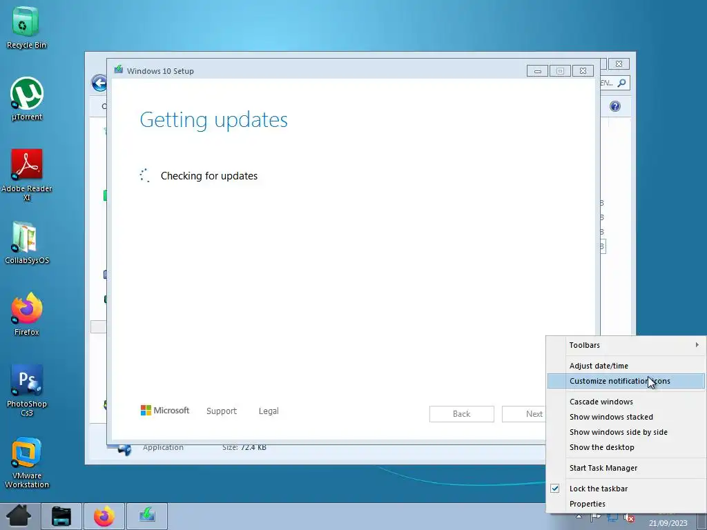Select the µTorrent desktop icon
Image resolution: width=707 pixels, height=530 pixels.
click(27, 99)
